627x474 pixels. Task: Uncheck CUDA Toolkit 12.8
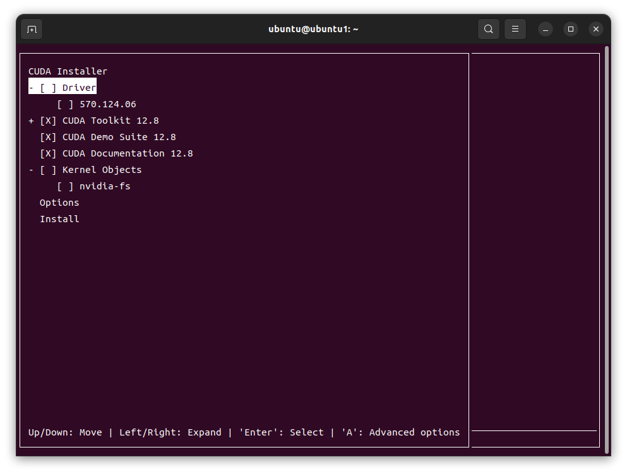tap(48, 121)
